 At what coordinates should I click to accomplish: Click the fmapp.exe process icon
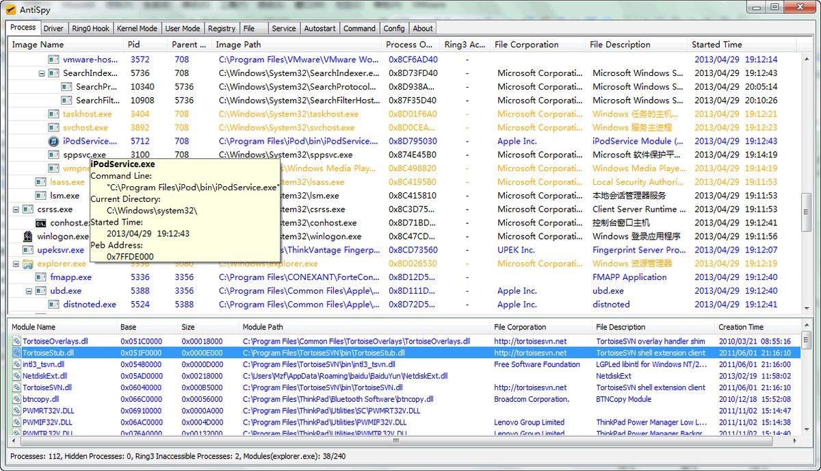pos(41,277)
